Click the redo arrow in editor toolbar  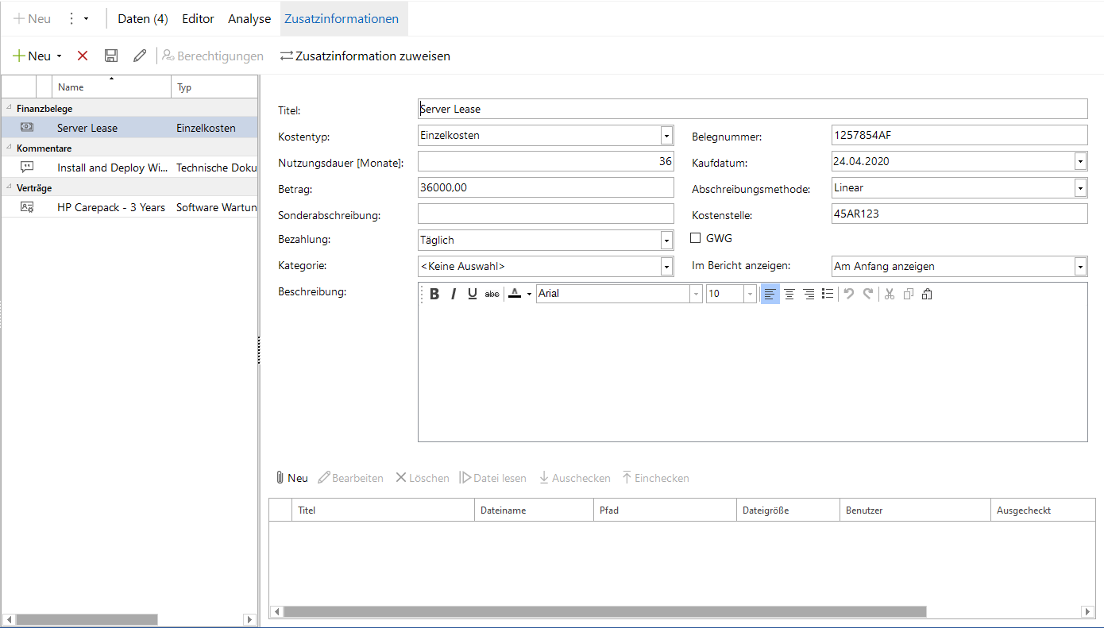pyautogui.click(x=868, y=294)
